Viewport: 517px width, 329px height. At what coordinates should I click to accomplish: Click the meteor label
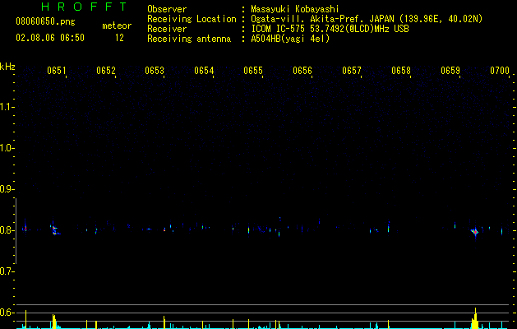tap(117, 25)
